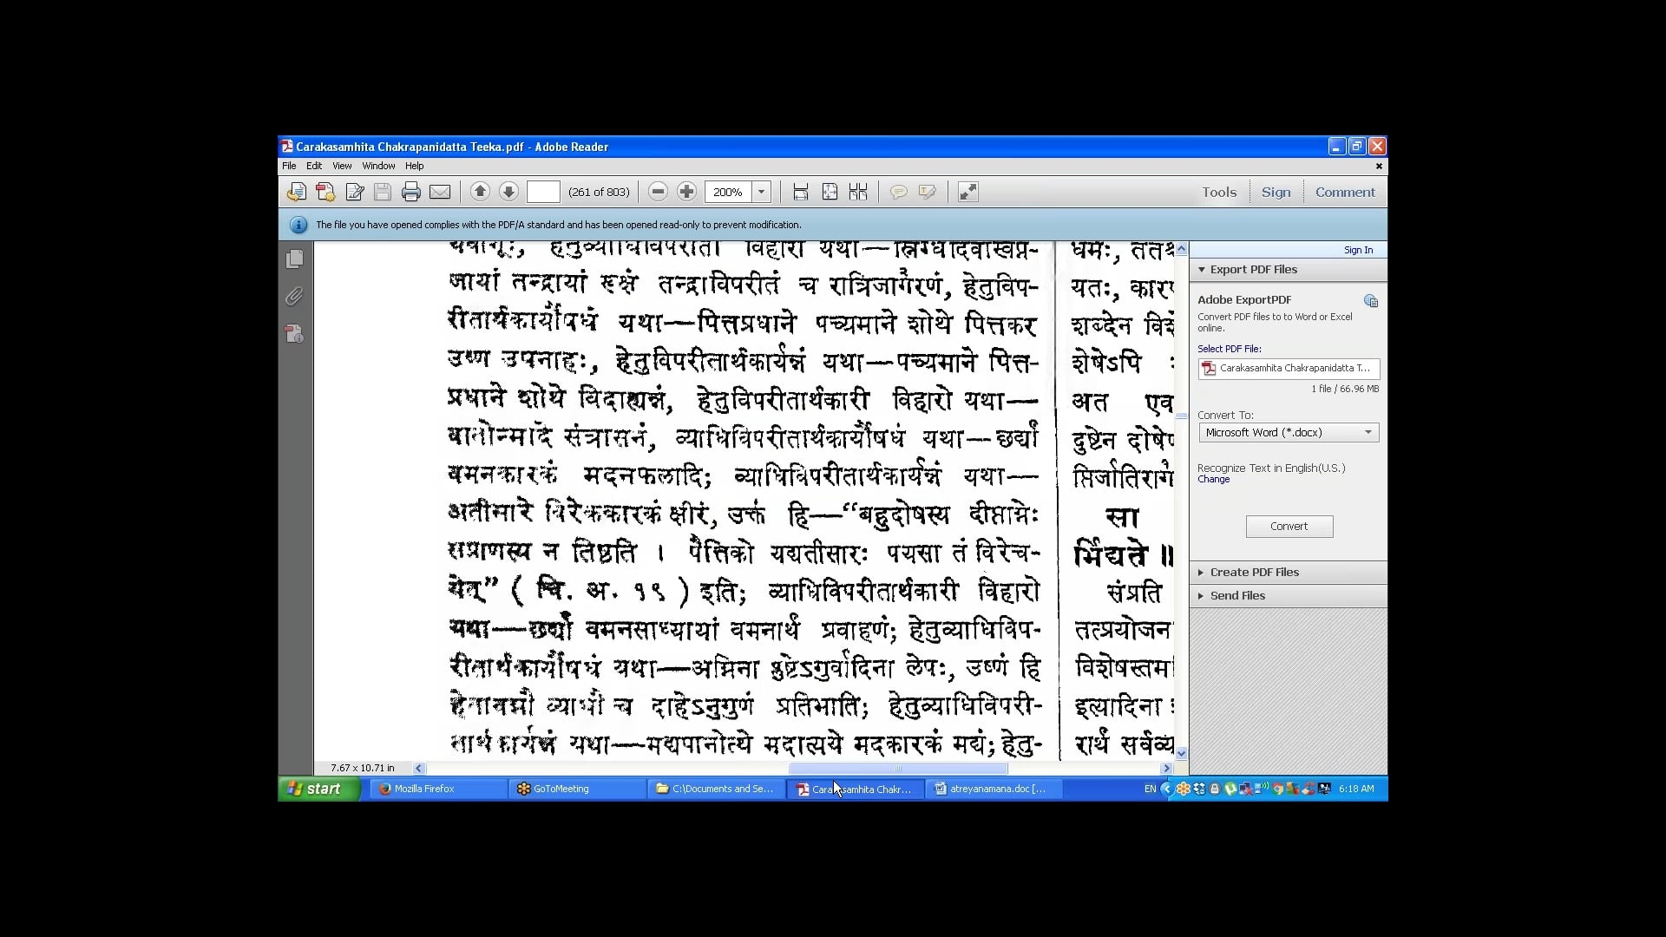This screenshot has height=937, width=1666.
Task: Click the Print file icon
Action: (x=411, y=192)
